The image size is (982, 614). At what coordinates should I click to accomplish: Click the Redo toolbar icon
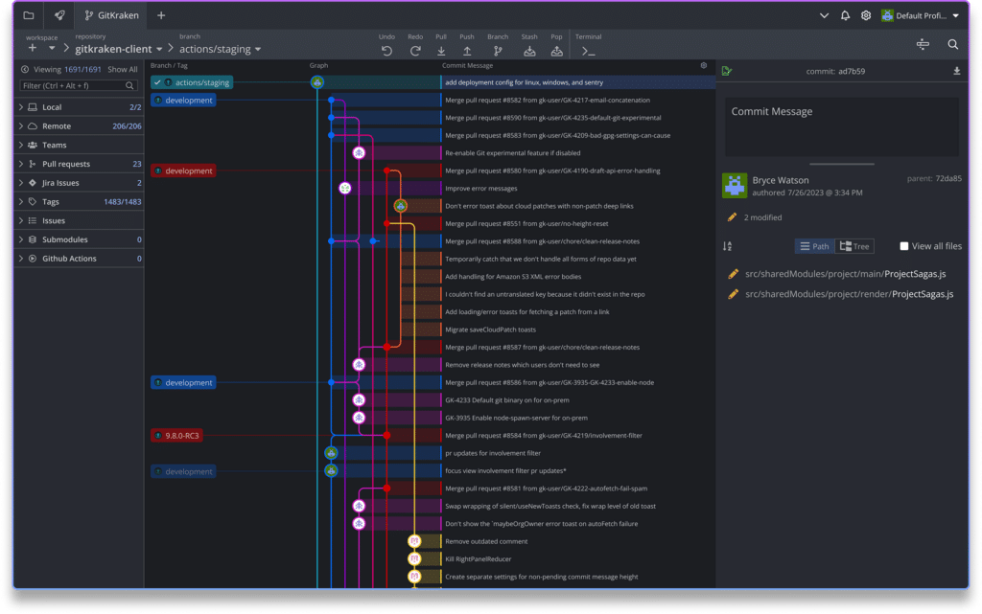coord(414,52)
